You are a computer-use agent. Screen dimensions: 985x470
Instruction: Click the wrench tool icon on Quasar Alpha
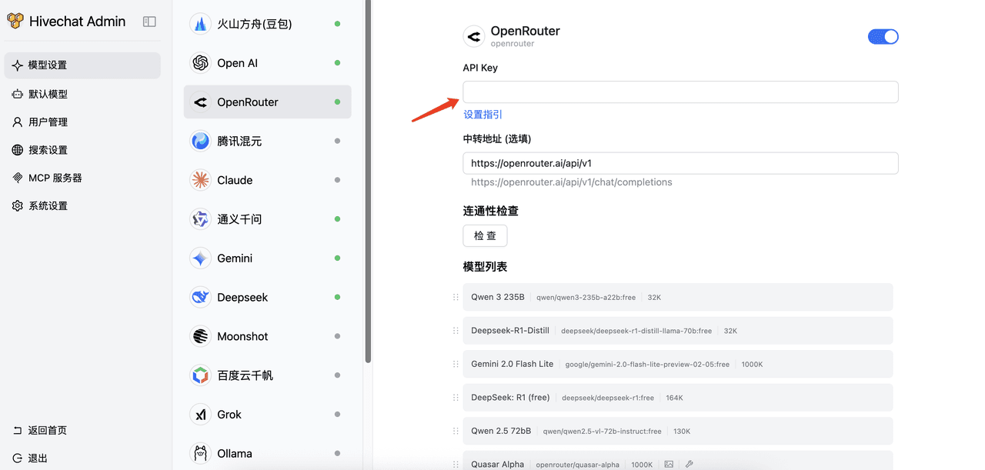(x=689, y=465)
